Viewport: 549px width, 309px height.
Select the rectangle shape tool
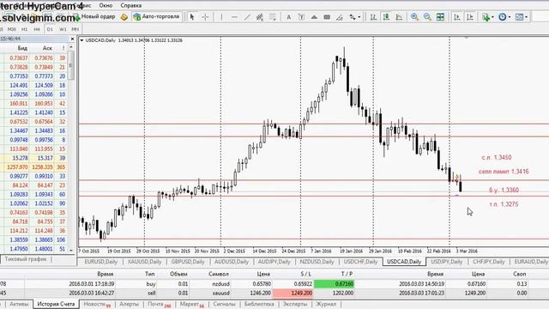[327, 17]
